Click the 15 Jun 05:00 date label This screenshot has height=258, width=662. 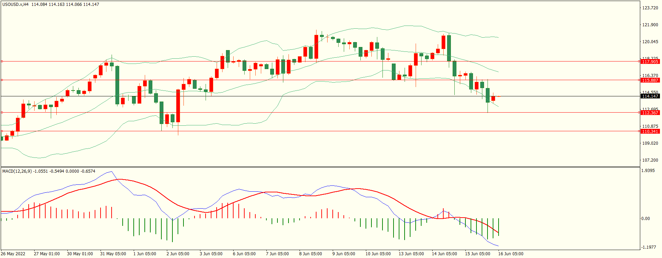pos(477,254)
